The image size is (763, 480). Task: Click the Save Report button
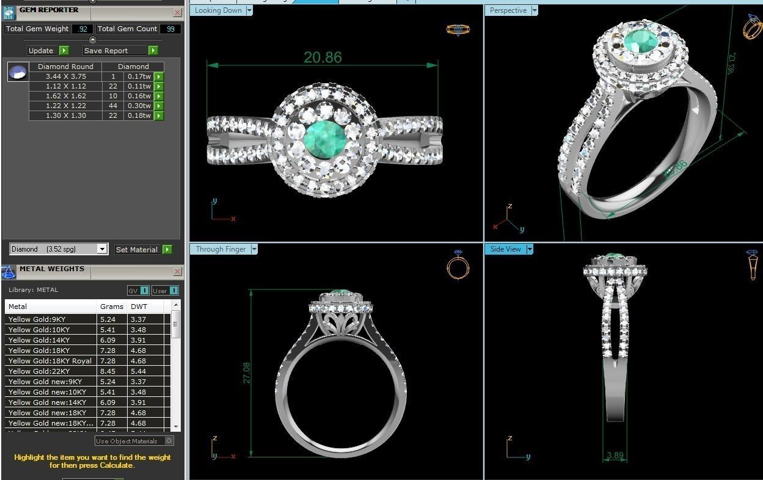(x=115, y=51)
